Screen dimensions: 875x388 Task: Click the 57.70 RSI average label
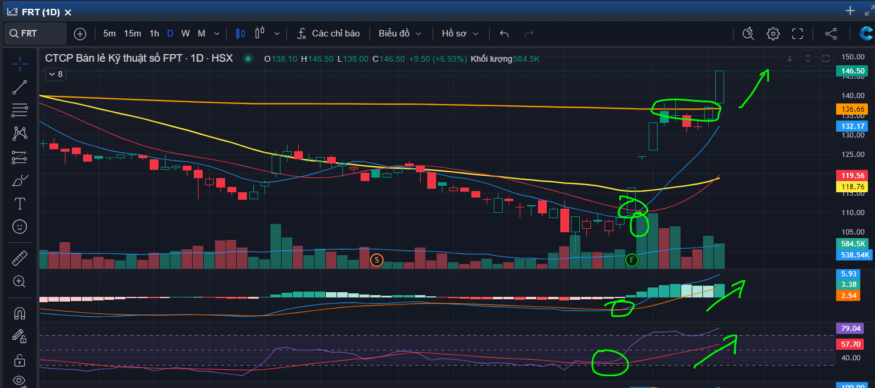pos(849,343)
